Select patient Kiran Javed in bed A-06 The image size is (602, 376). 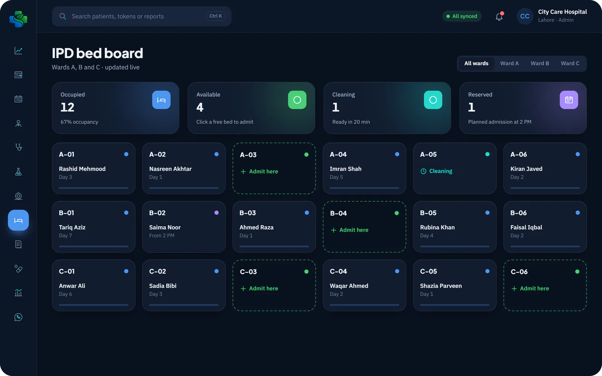[x=545, y=168]
